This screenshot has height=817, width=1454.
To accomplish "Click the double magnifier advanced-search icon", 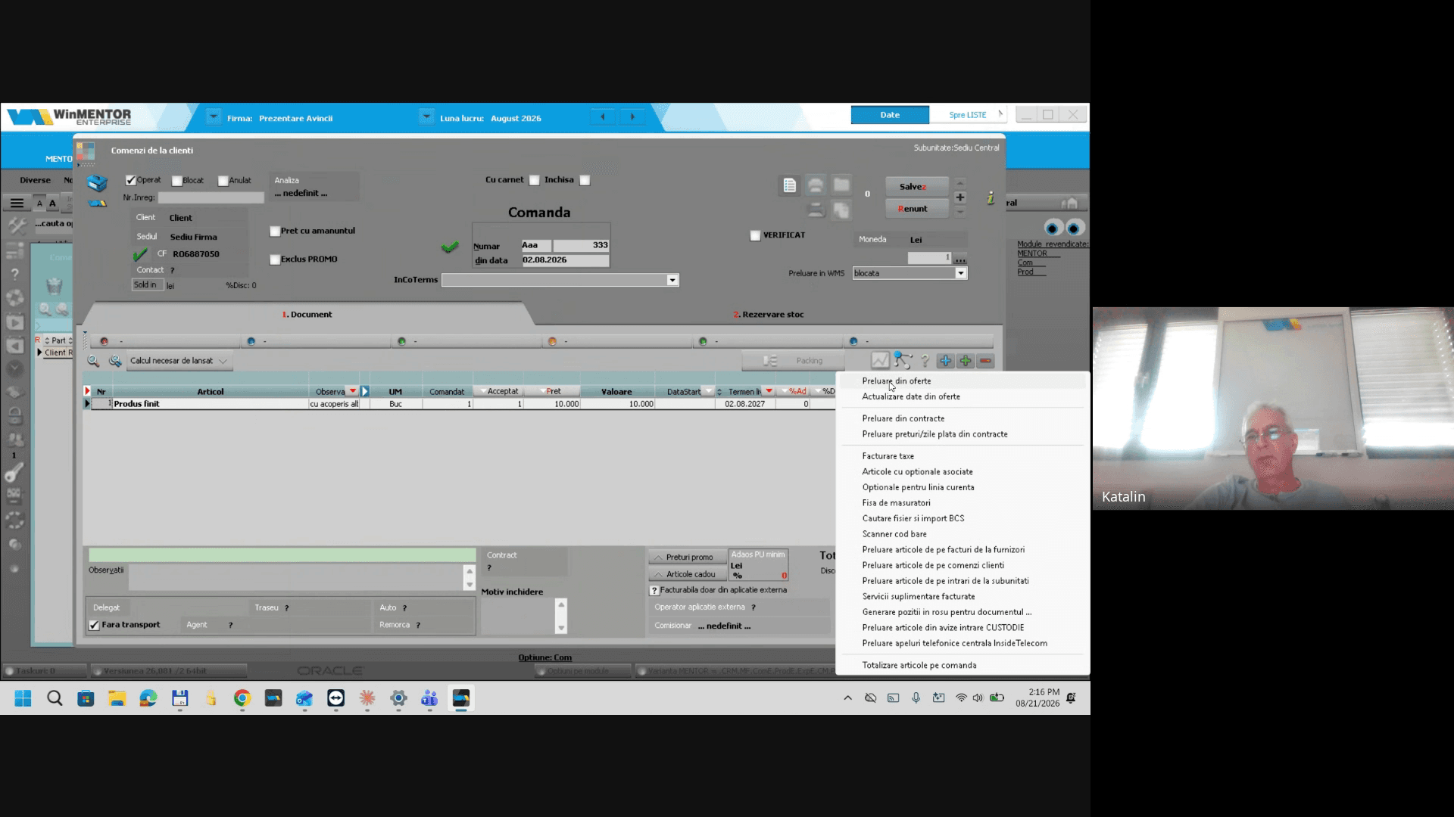I will pyautogui.click(x=115, y=361).
